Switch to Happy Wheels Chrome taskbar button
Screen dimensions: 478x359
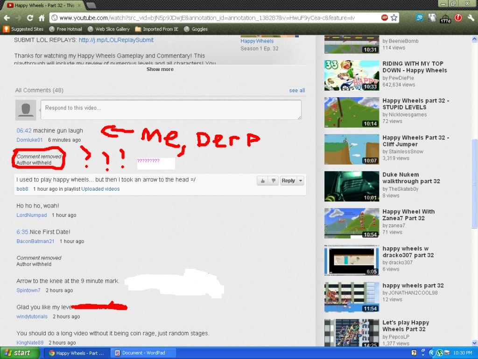77,353
